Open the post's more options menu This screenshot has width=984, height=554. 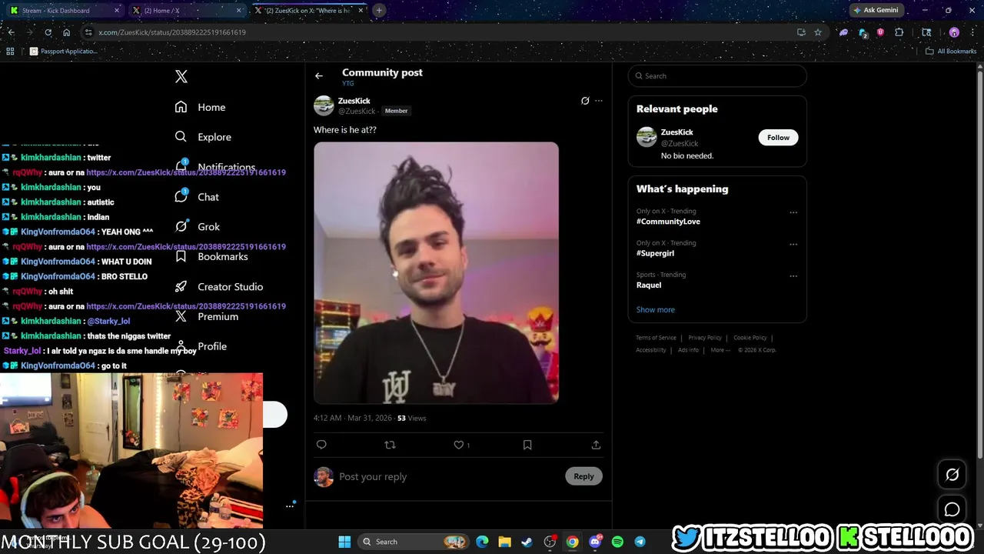point(599,101)
